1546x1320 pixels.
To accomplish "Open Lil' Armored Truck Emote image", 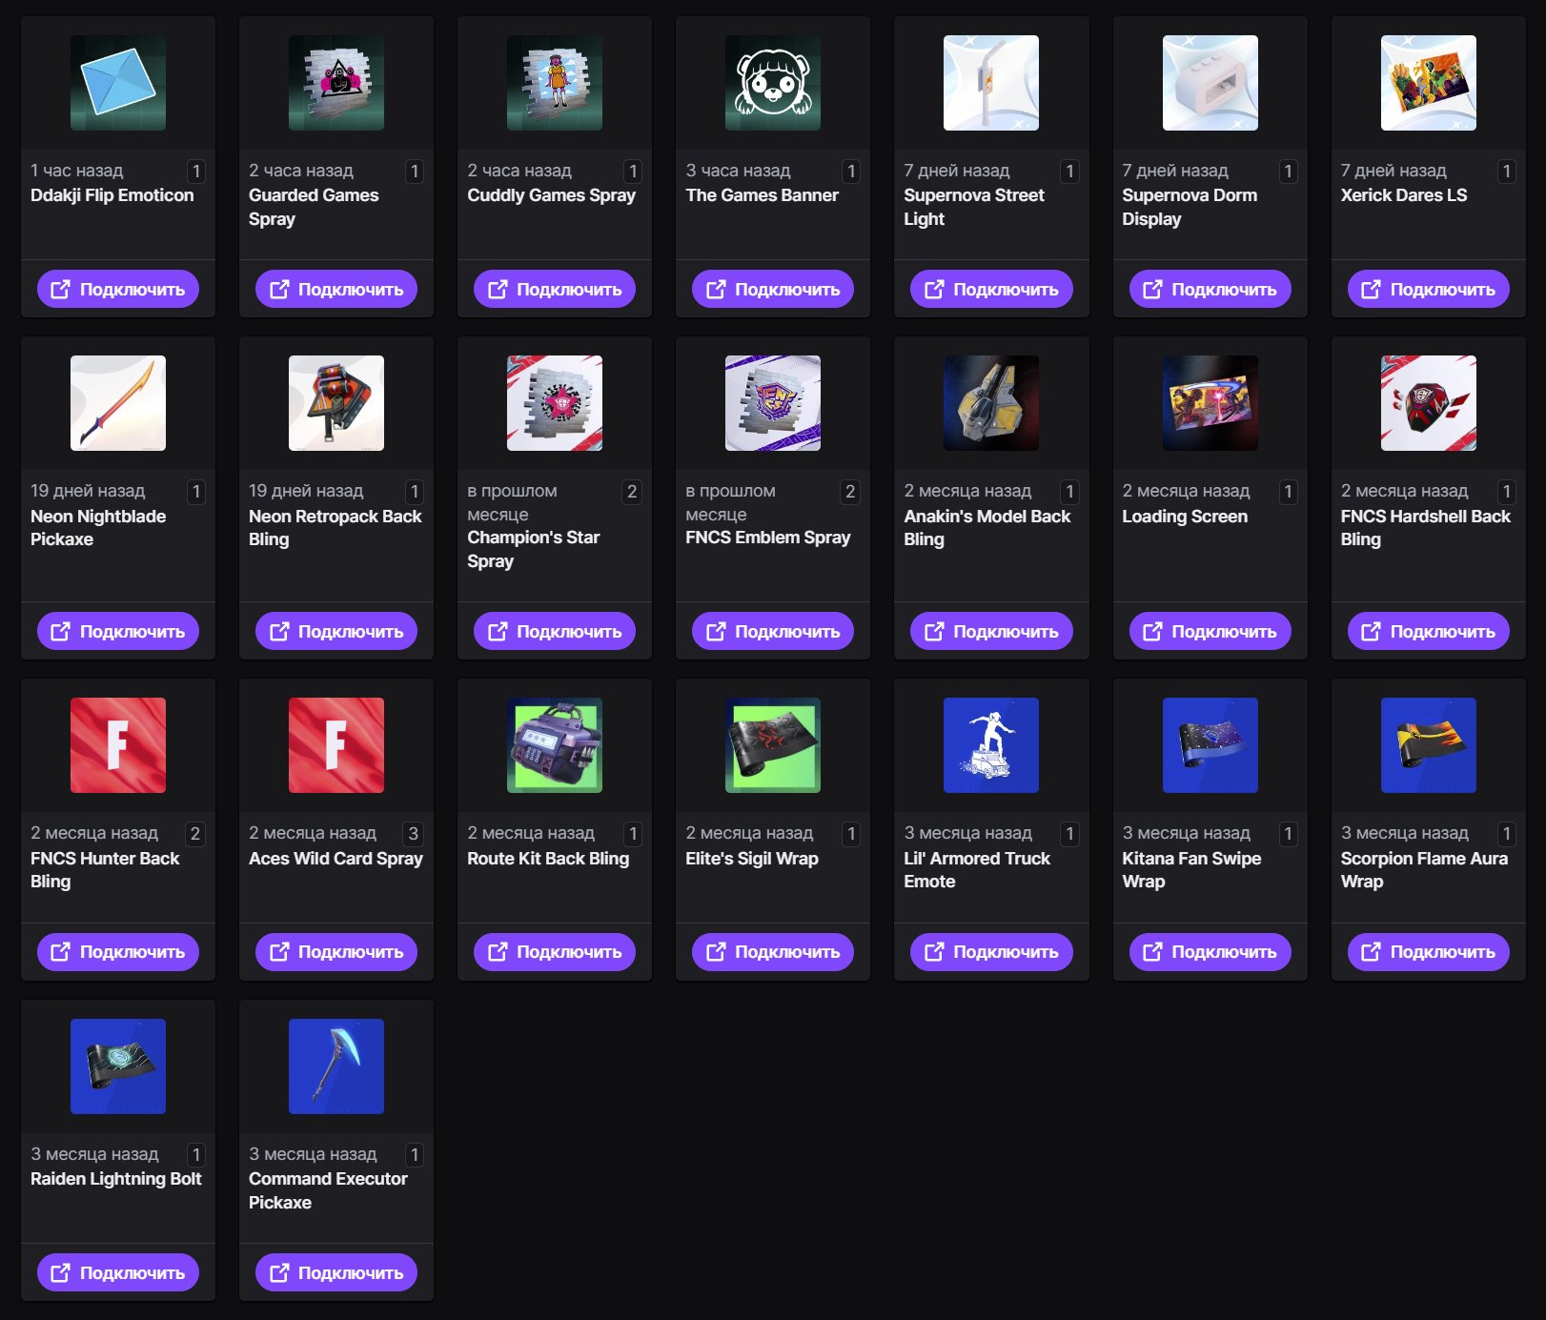I will pyautogui.click(x=991, y=745).
